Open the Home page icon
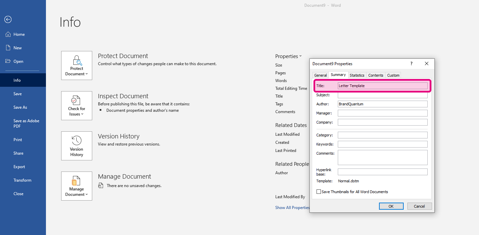479x235 pixels. 8,34
